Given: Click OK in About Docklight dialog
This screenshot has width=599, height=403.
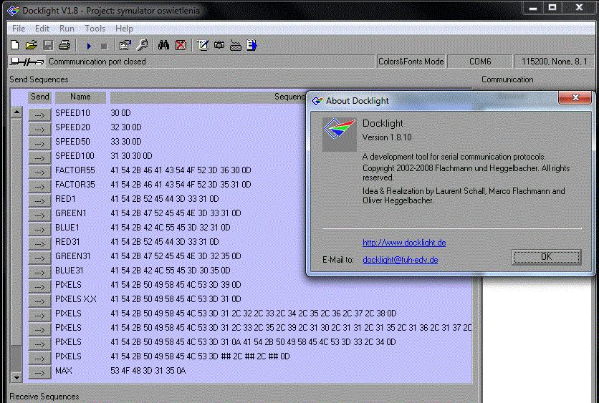Looking at the screenshot, I should point(546,257).
